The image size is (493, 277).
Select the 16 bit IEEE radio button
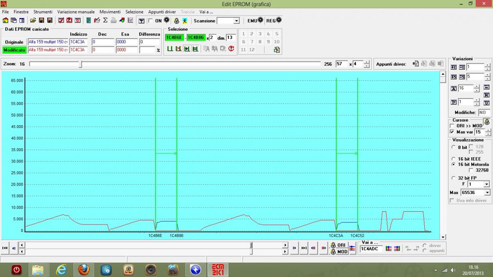coord(454,159)
